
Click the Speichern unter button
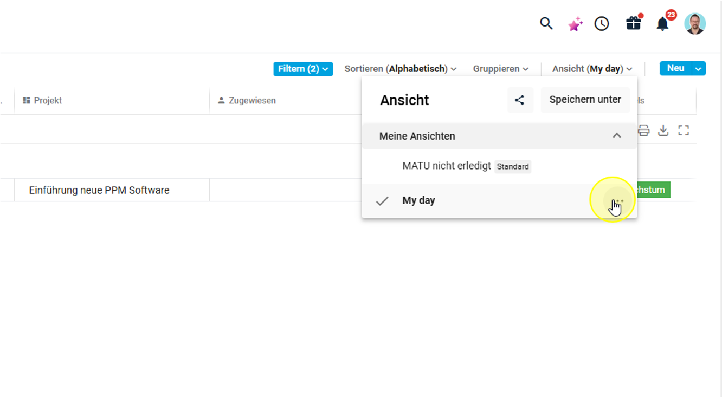pos(585,100)
